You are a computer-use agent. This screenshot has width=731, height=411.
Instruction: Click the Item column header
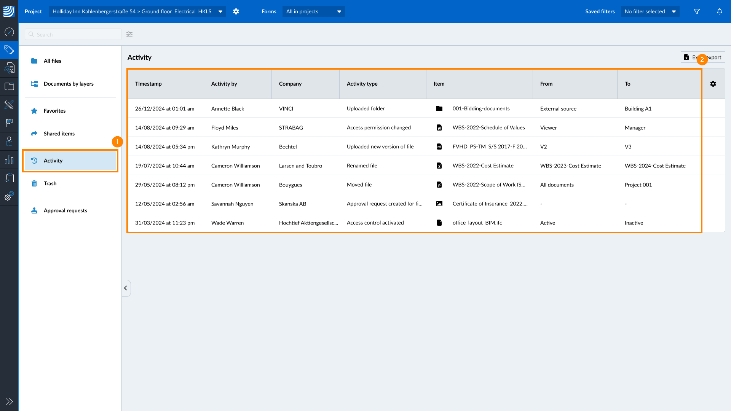439,84
